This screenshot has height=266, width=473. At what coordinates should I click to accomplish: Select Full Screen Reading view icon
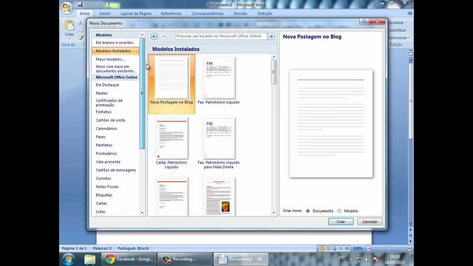[x=328, y=249]
